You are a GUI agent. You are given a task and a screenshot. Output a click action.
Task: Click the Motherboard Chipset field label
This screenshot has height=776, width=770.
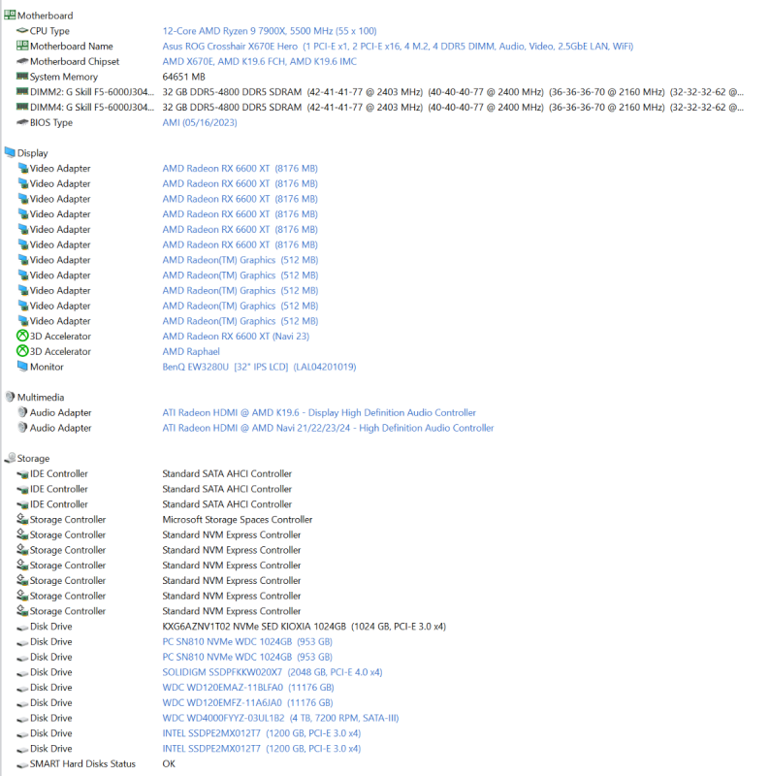75,61
